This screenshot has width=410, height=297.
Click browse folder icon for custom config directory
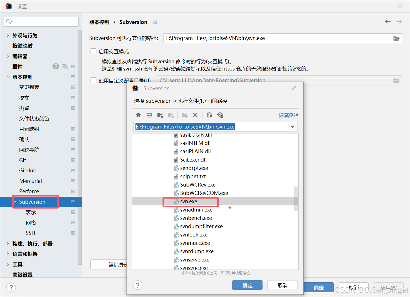396,80
